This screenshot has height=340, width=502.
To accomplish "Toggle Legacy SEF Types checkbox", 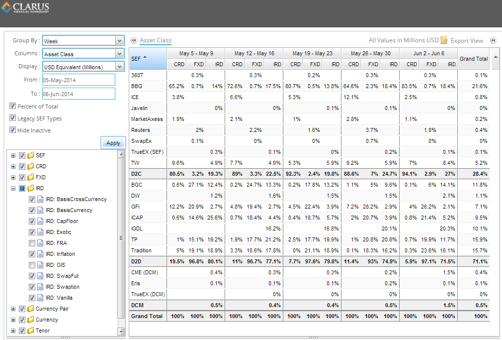I will [12, 117].
